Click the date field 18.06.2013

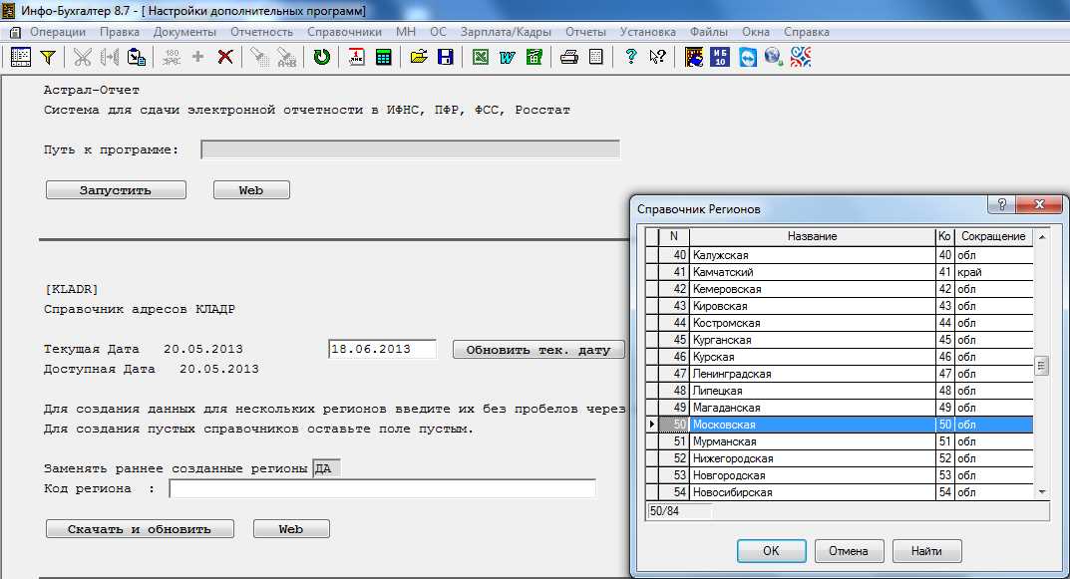click(x=382, y=349)
